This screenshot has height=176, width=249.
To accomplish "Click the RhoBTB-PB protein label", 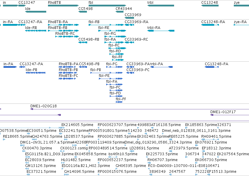I will 68,70.
